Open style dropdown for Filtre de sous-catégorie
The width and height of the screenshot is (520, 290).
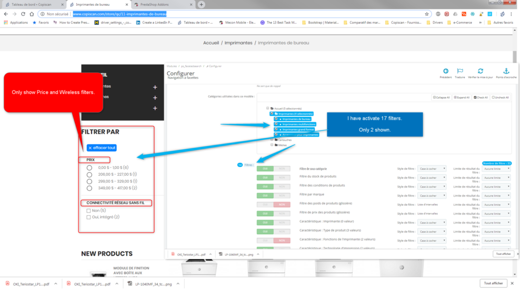click(x=432, y=169)
